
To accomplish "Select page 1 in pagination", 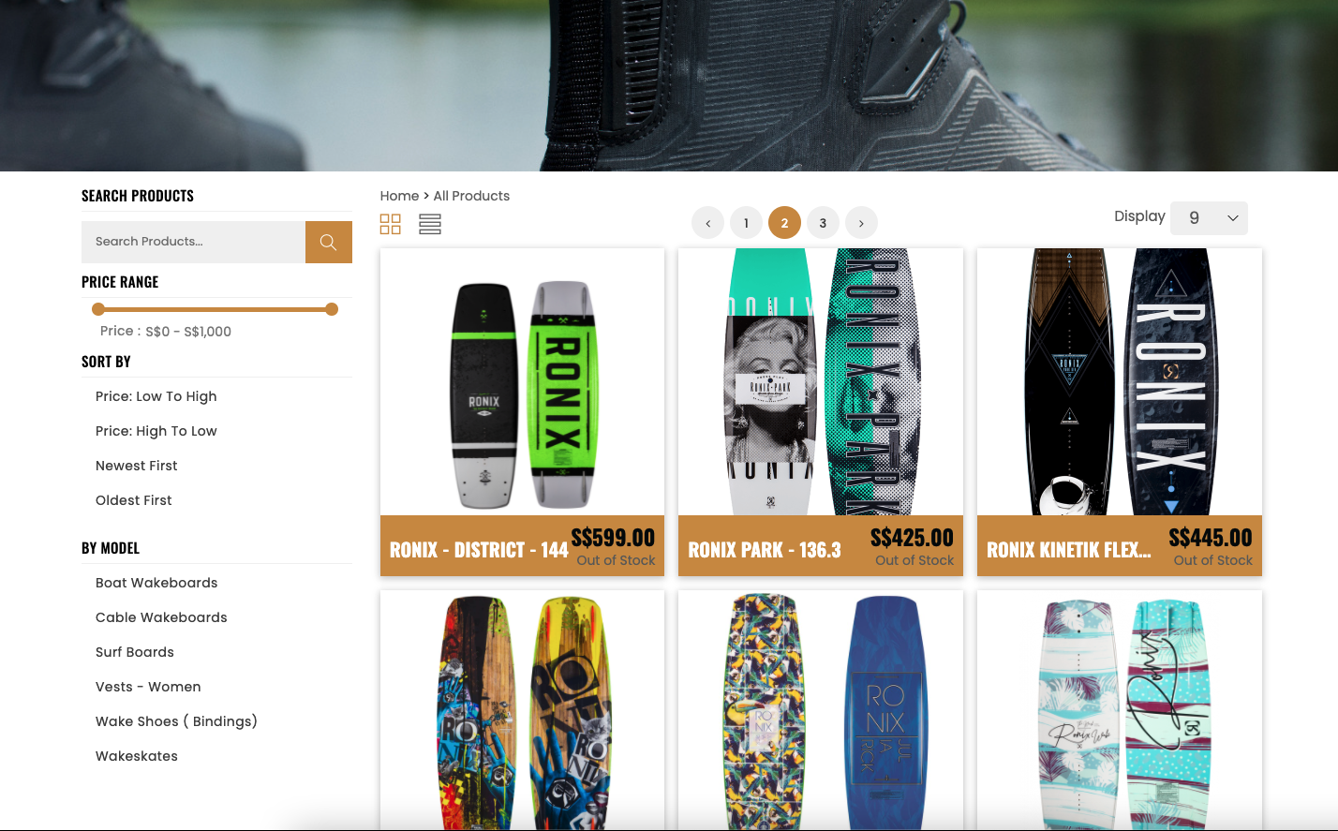I will coord(747,223).
